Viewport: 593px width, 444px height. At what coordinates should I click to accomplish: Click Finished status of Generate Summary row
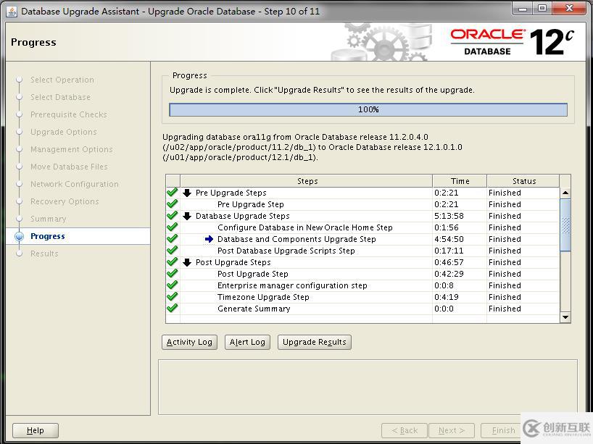click(x=505, y=309)
